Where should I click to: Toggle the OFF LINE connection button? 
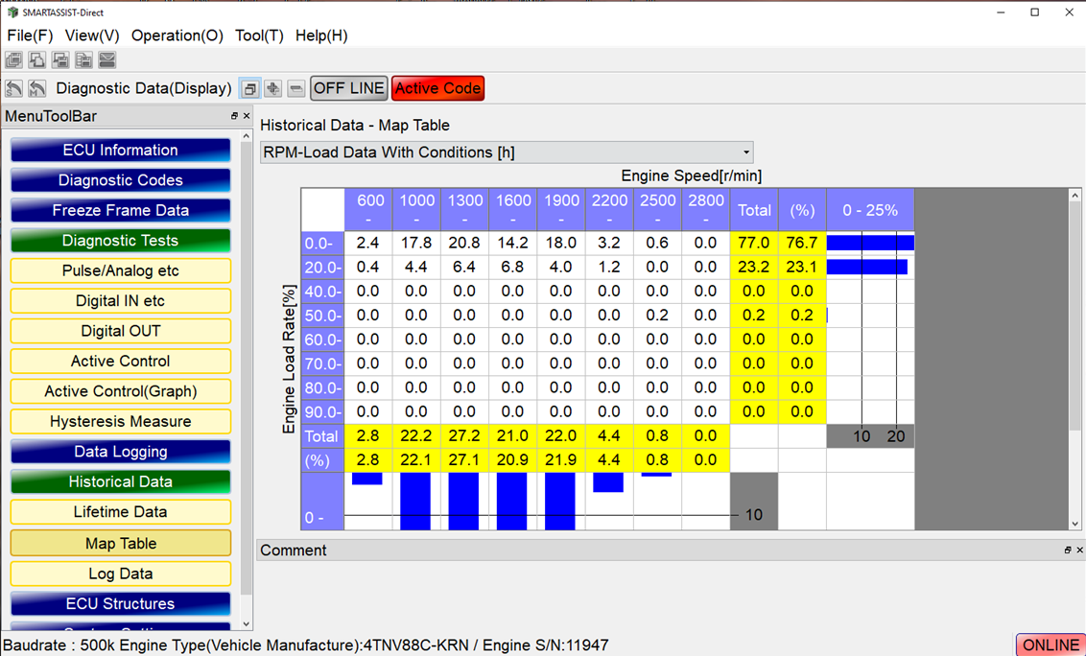[349, 88]
